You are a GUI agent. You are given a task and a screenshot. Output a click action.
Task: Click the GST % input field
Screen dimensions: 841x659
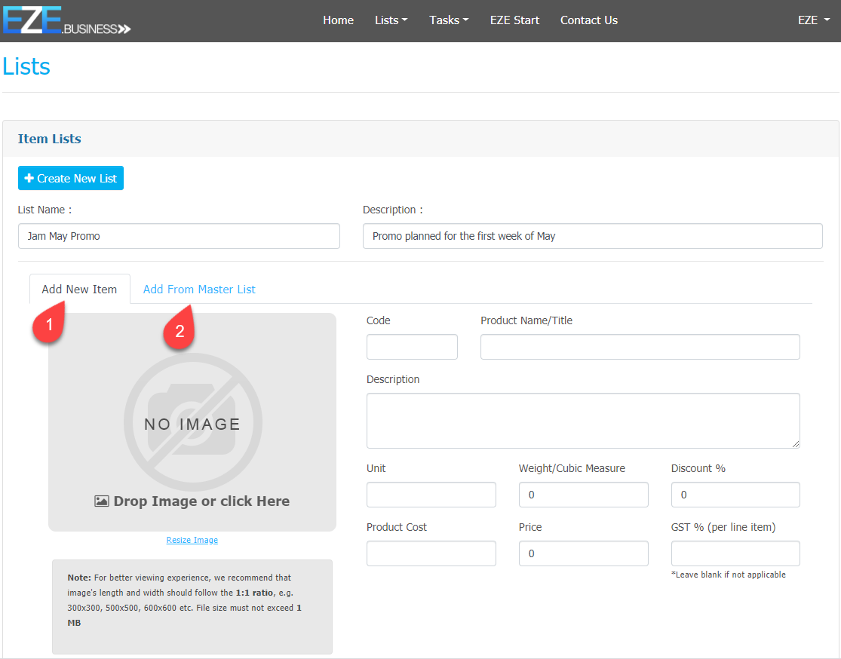pos(735,553)
